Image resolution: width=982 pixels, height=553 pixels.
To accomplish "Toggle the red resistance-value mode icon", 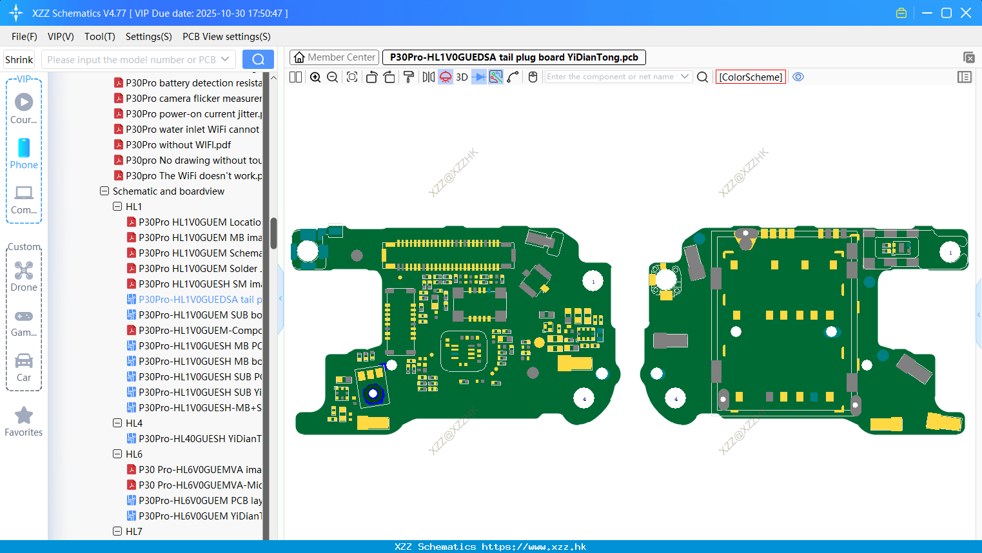I will [446, 77].
